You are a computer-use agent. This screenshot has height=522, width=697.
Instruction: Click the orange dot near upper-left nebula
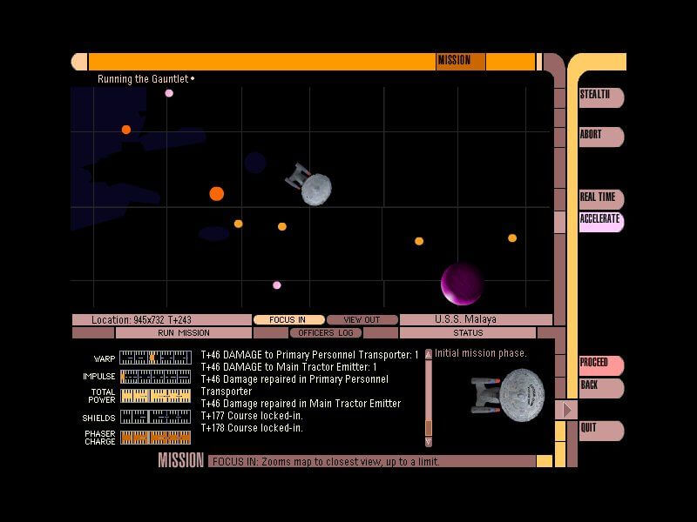click(x=126, y=130)
